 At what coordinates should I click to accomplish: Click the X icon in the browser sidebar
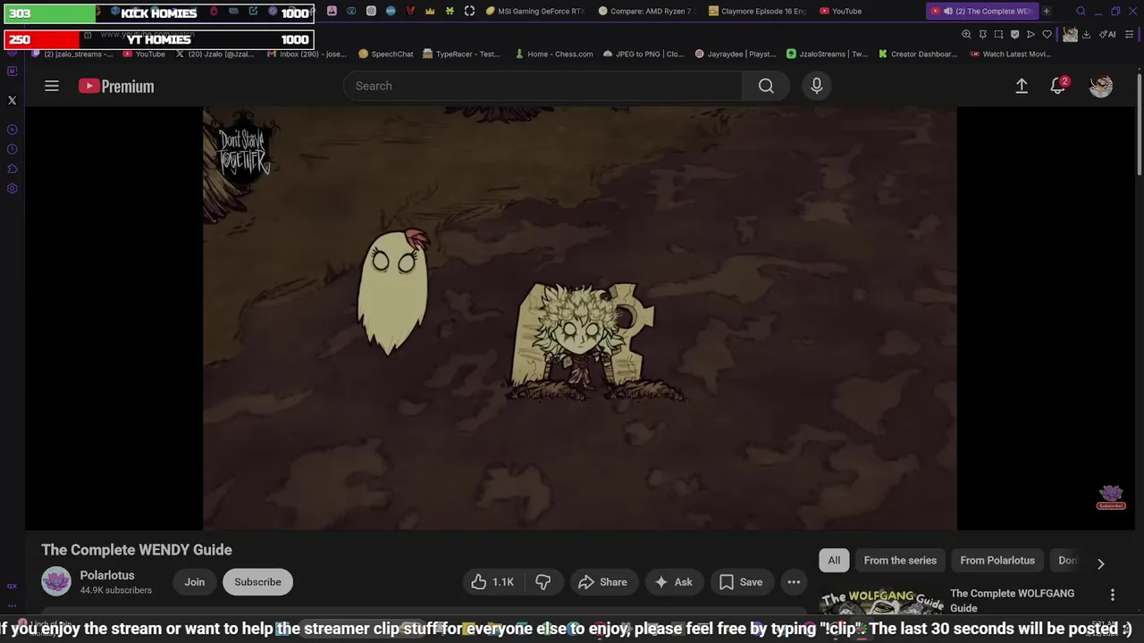point(13,100)
